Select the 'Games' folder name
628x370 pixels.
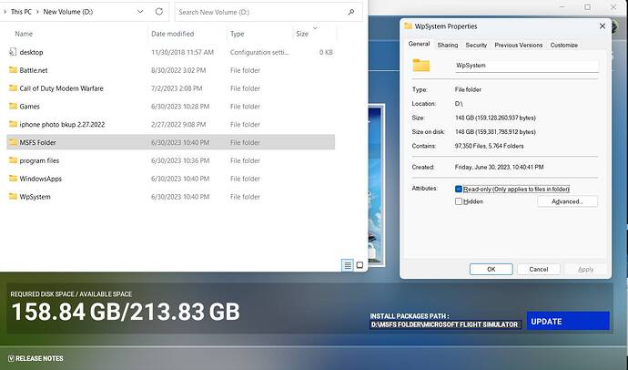pyautogui.click(x=30, y=107)
